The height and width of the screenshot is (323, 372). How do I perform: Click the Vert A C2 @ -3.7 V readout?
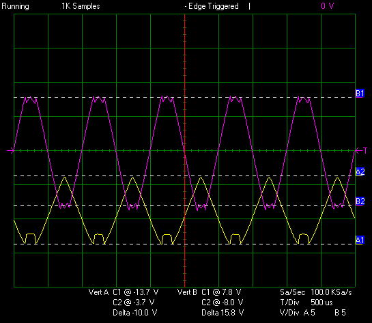click(134, 303)
